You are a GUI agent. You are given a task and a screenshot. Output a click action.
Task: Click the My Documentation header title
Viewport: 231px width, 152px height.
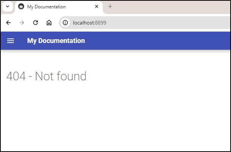tap(56, 41)
